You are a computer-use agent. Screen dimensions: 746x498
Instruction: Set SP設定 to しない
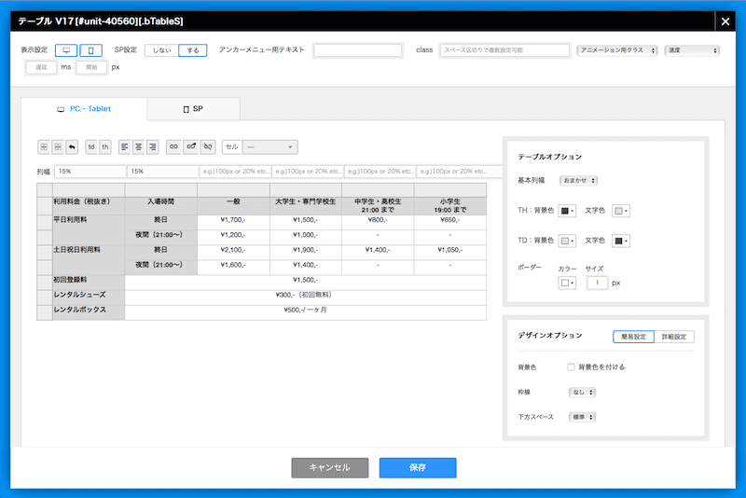tap(161, 50)
